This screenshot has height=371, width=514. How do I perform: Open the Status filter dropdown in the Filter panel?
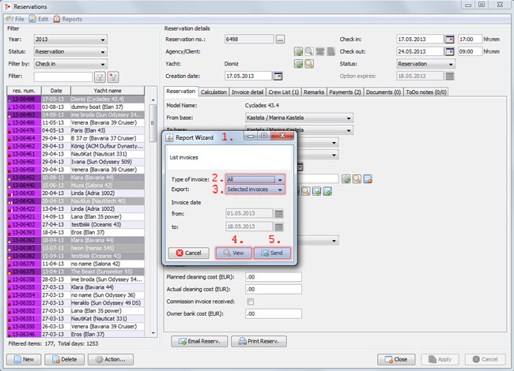(x=70, y=51)
